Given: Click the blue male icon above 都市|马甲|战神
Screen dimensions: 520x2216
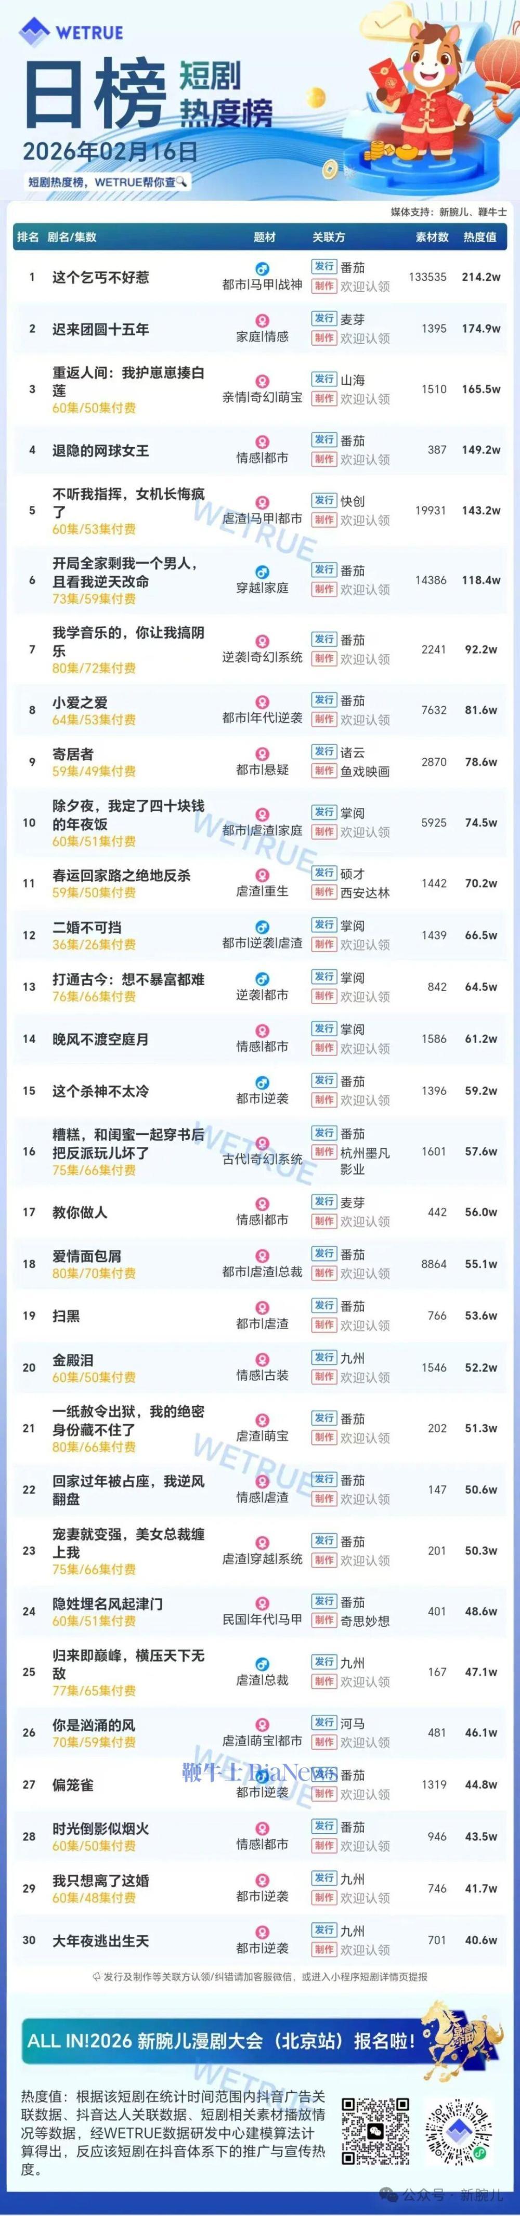Looking at the screenshot, I should click(x=262, y=269).
